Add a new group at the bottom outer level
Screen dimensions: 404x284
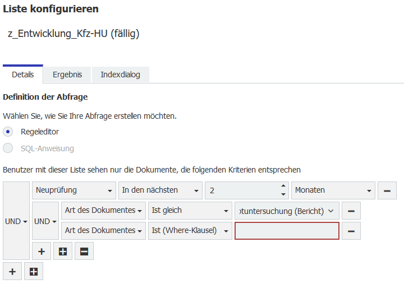[34, 271]
